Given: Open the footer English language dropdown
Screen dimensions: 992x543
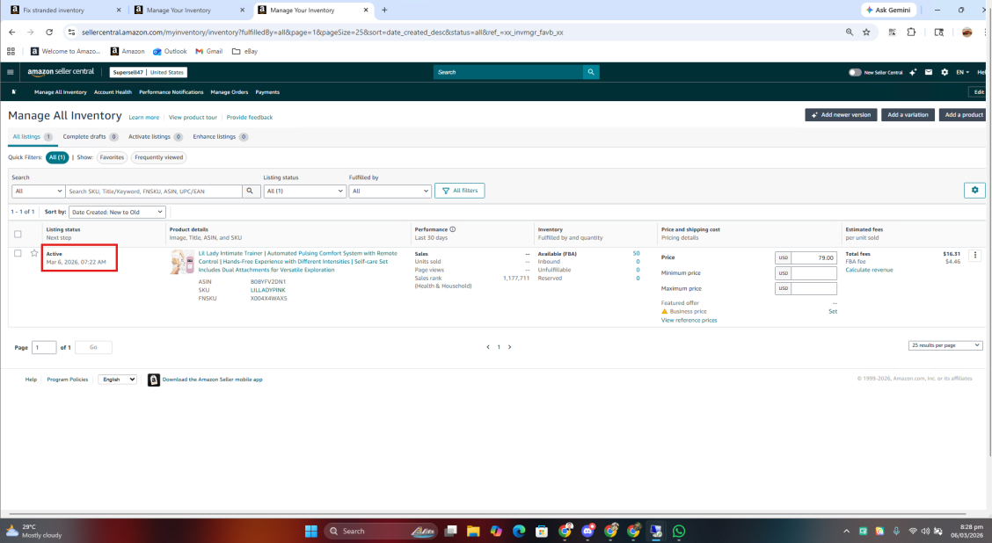Looking at the screenshot, I should click(x=118, y=380).
